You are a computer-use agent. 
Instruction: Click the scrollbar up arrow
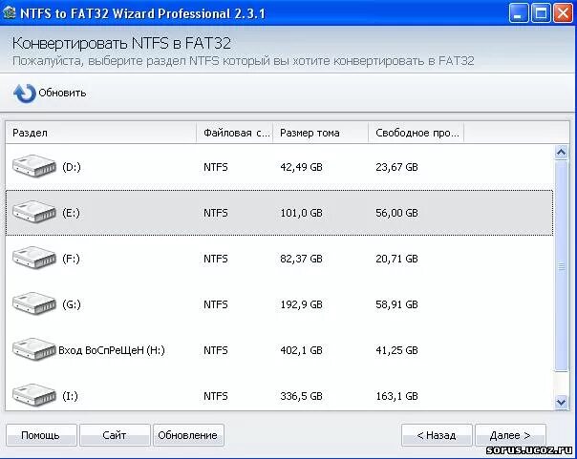point(561,152)
